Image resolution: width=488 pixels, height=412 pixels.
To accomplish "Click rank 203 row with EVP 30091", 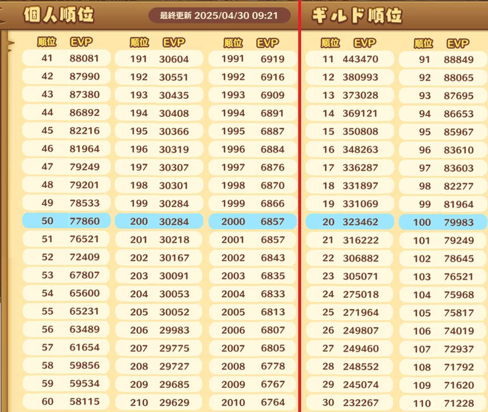I will click(x=159, y=276).
